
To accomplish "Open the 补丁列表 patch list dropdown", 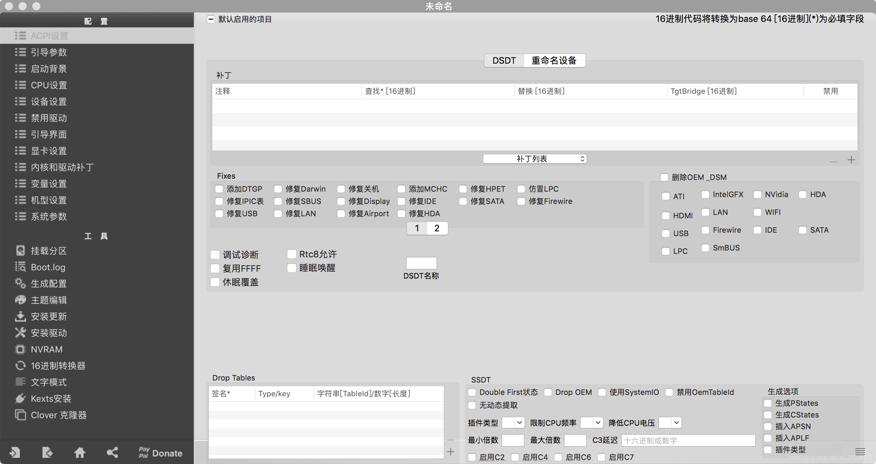I will [535, 159].
